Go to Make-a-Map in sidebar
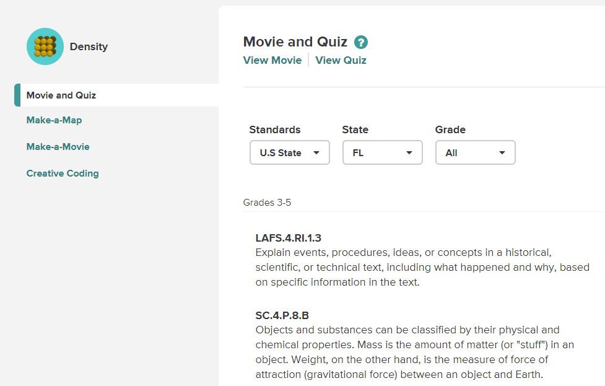This screenshot has height=386, width=605. point(54,120)
